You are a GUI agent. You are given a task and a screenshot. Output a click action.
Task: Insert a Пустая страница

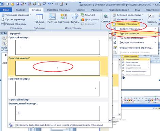(13, 19)
